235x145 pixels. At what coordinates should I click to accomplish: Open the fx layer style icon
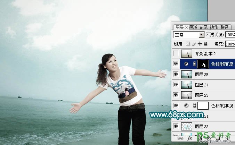coord(190,138)
